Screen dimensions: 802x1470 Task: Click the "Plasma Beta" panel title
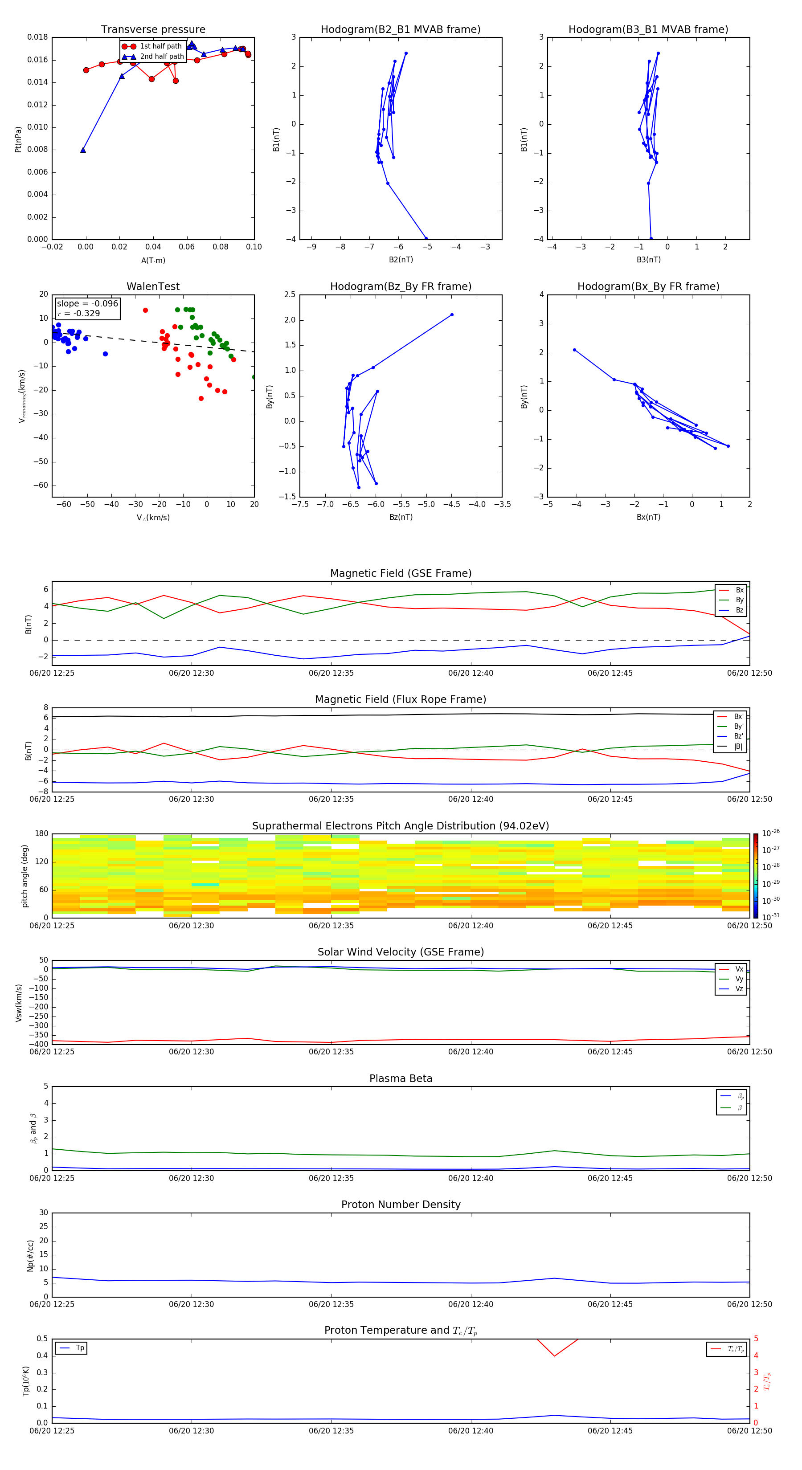pyautogui.click(x=401, y=1078)
